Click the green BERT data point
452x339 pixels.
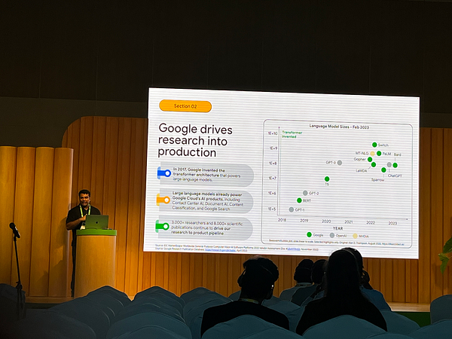(x=299, y=200)
